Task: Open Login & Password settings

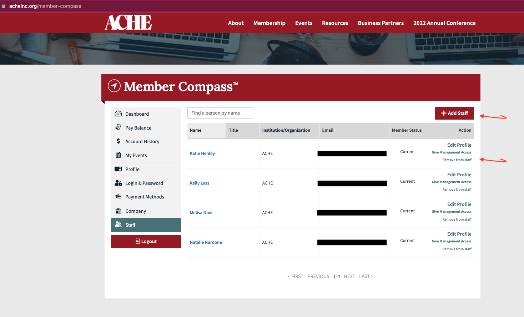Action: (146, 183)
